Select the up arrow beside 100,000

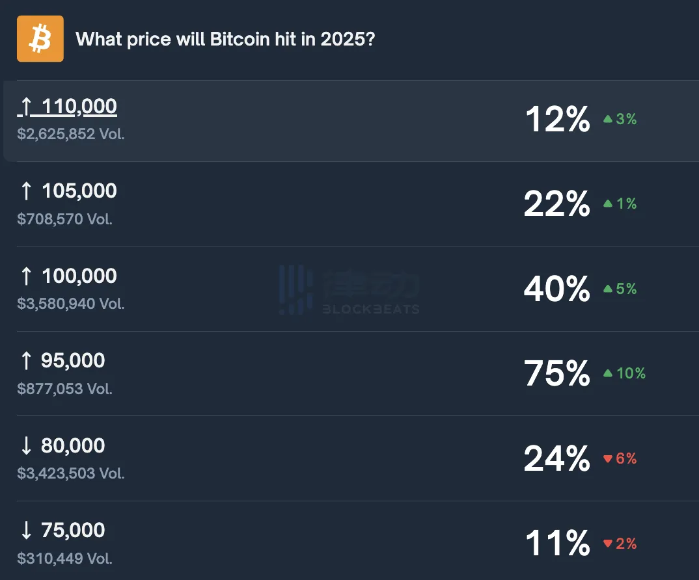click(x=25, y=275)
